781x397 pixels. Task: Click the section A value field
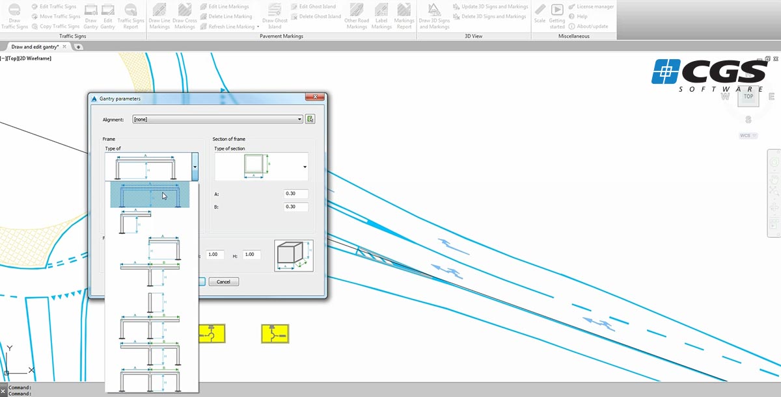pos(296,194)
